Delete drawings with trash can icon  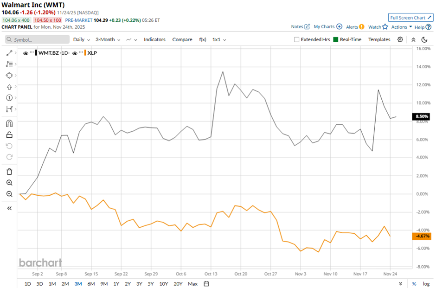(x=9, y=172)
